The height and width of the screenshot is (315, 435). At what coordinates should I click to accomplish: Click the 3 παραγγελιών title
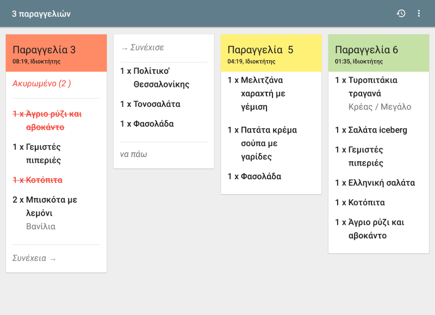pos(41,14)
